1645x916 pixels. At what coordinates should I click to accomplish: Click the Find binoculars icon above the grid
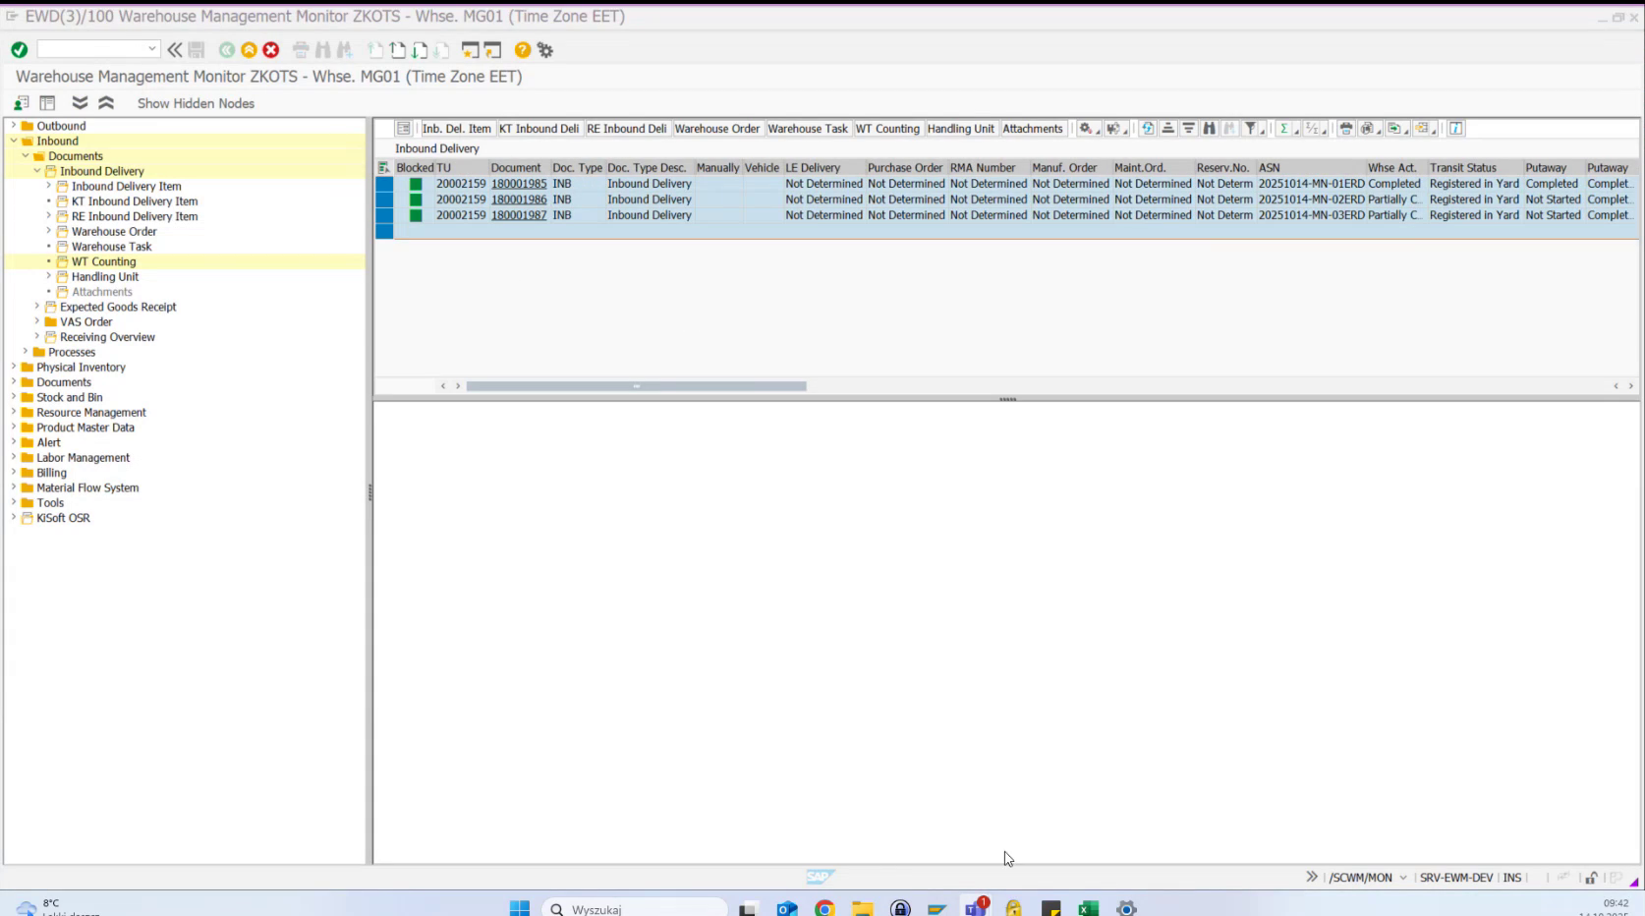click(x=1210, y=129)
